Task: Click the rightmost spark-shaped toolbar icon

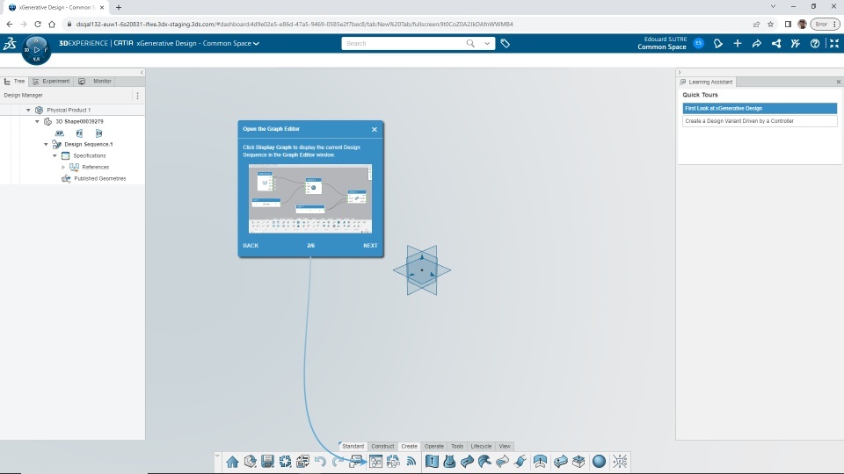Action: click(x=620, y=461)
